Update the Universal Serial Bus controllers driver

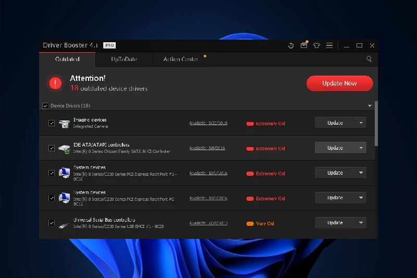(x=335, y=223)
